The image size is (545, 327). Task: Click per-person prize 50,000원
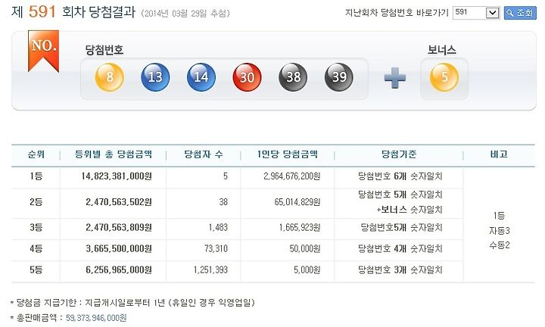click(x=305, y=249)
